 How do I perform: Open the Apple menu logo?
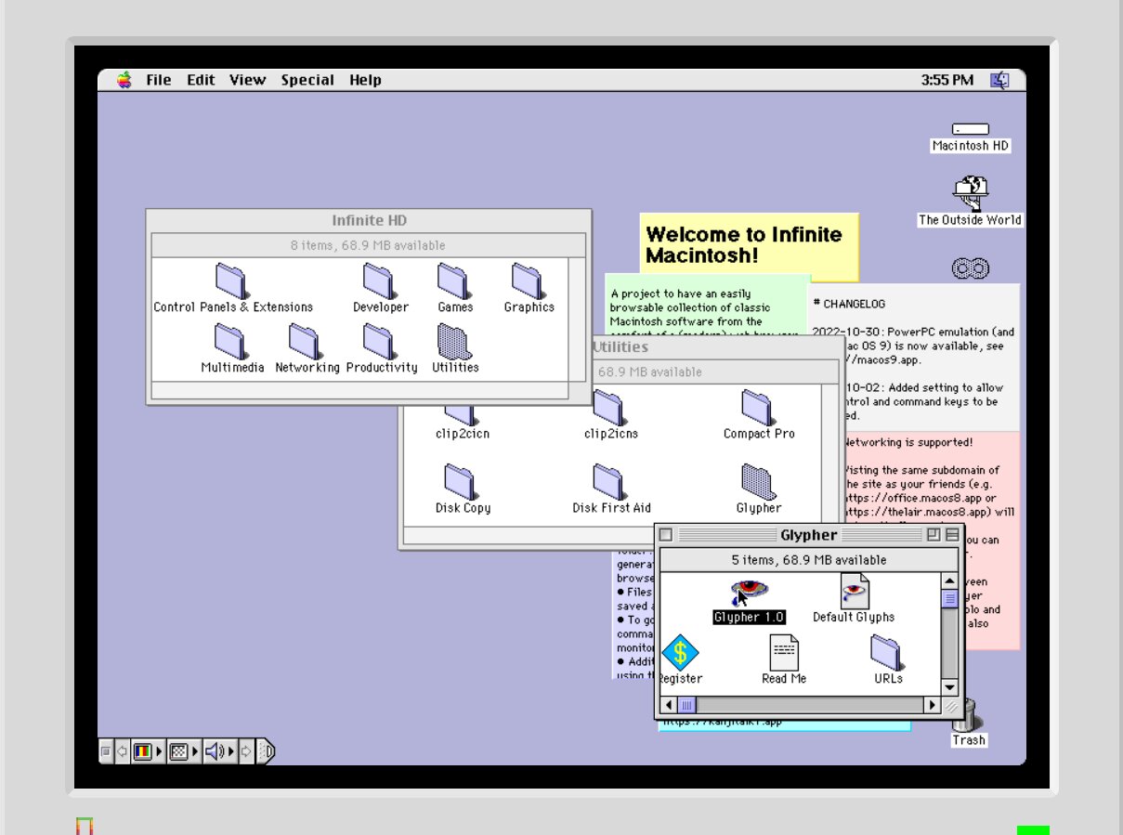124,80
